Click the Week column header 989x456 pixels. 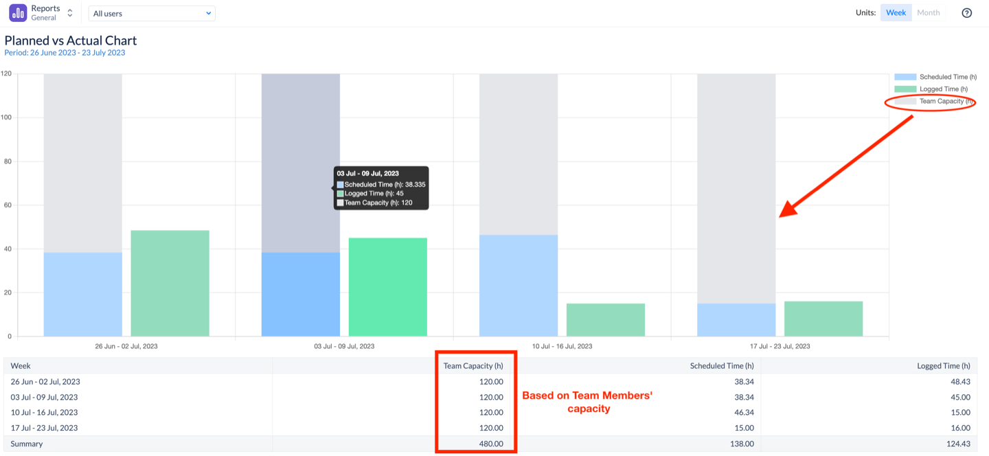21,366
